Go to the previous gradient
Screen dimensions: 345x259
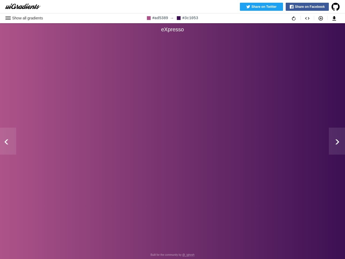(x=8, y=141)
